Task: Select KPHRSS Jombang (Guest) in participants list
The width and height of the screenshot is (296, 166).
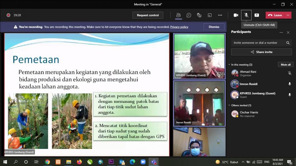Action: tap(261, 95)
